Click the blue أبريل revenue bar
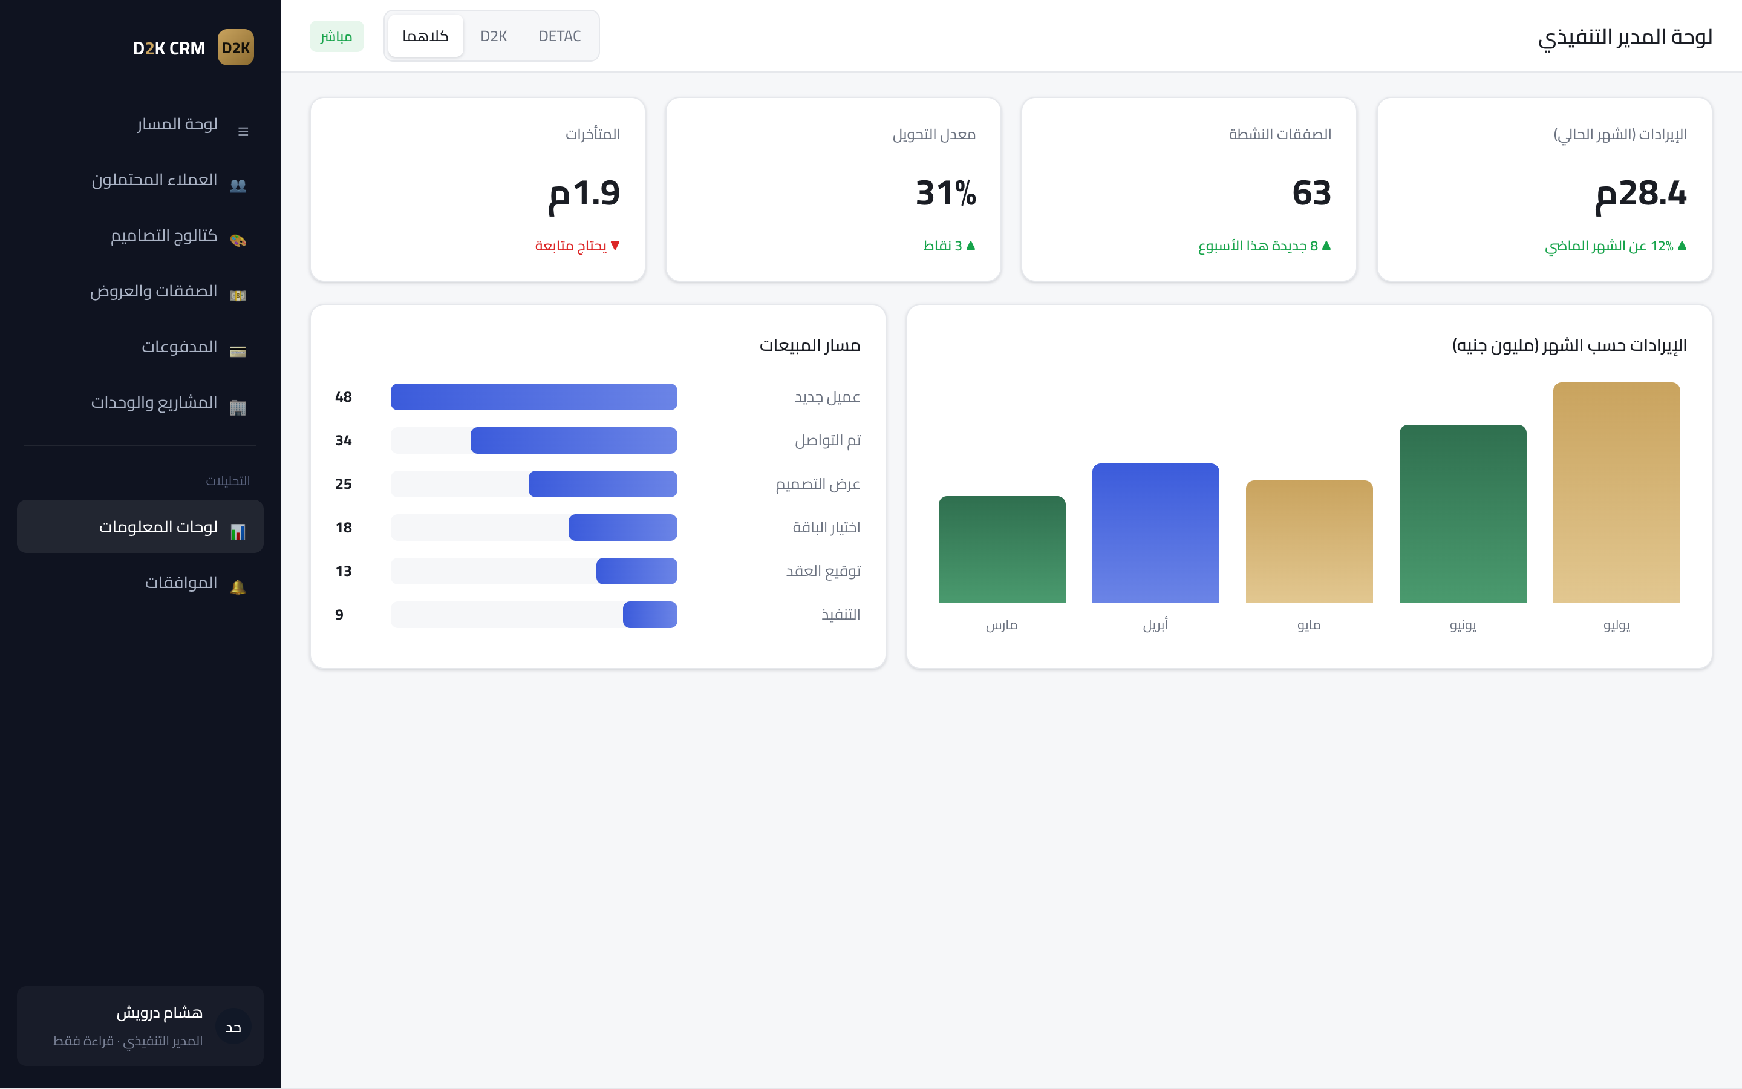The width and height of the screenshot is (1742, 1089). tap(1155, 533)
